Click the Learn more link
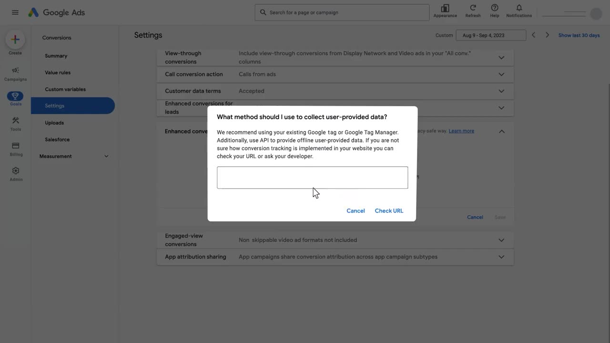Image resolution: width=610 pixels, height=343 pixels. (461, 131)
